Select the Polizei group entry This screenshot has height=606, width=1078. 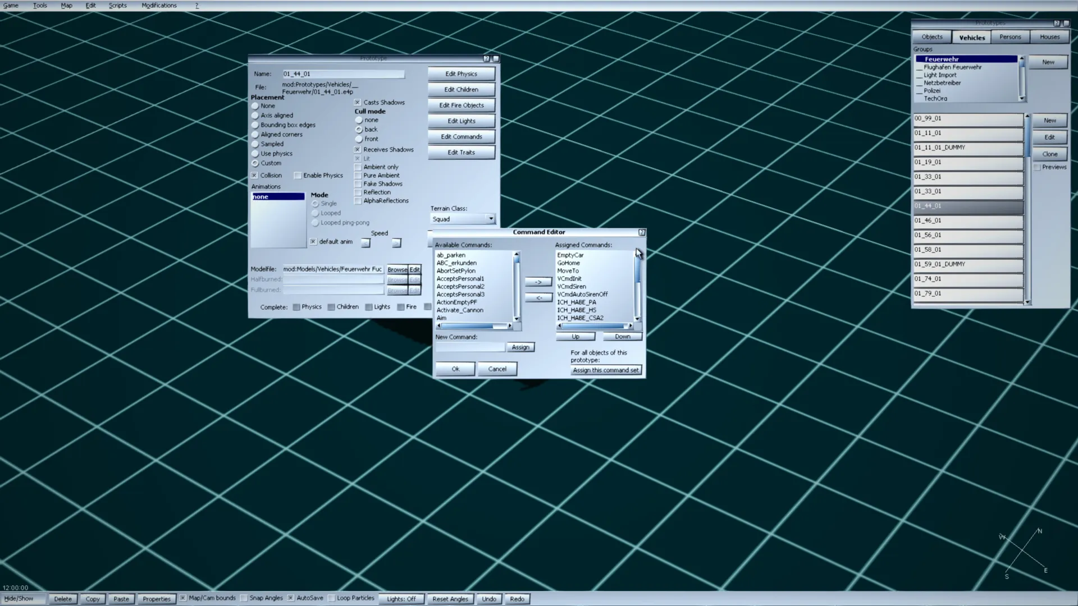coord(932,90)
